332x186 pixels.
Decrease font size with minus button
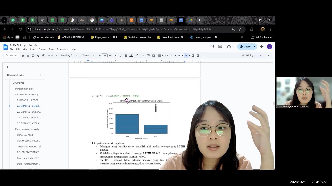[100, 56]
